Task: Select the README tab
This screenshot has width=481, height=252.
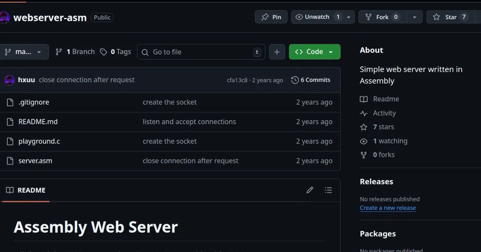Action: tap(26, 190)
